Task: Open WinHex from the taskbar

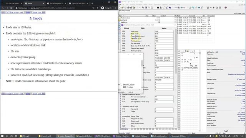Action: pos(121,136)
